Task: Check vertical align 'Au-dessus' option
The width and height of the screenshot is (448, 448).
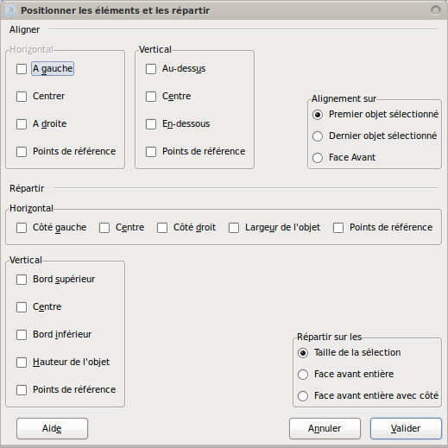Action: pos(151,69)
